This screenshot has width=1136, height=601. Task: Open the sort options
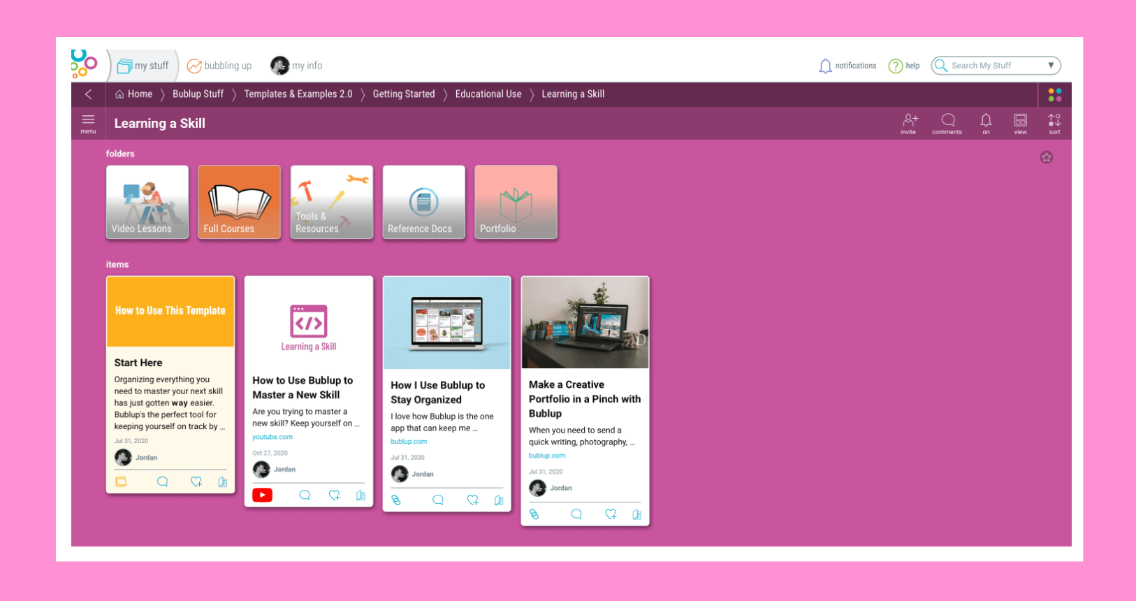[x=1054, y=123]
